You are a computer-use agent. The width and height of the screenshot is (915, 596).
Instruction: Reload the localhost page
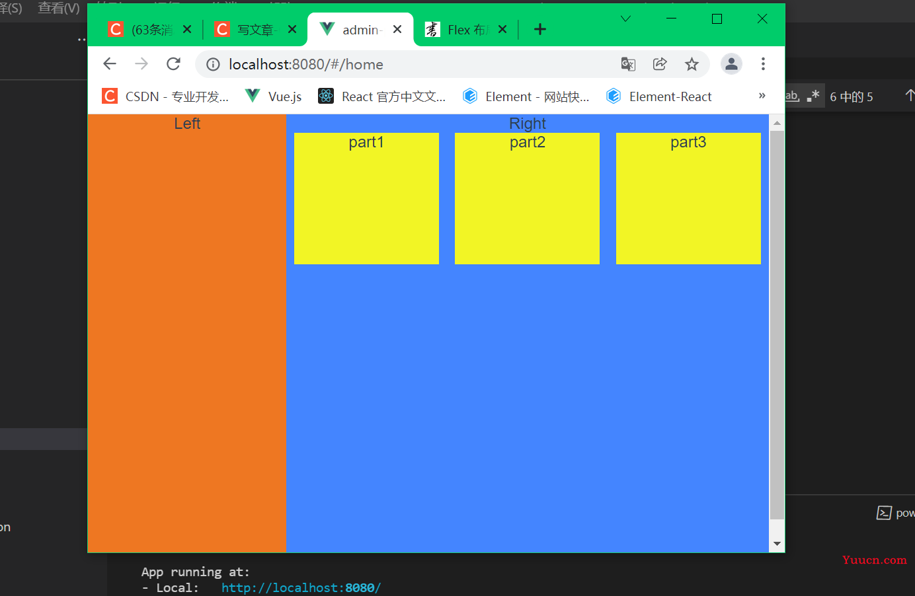click(x=173, y=64)
